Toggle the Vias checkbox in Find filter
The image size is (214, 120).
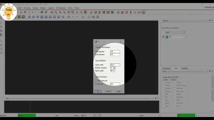point(164,100)
